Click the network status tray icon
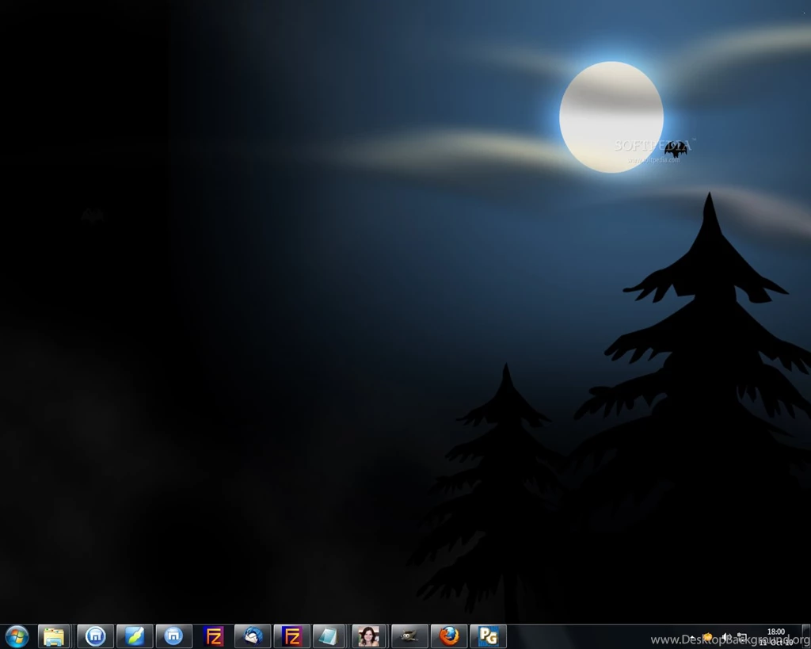 (x=742, y=637)
